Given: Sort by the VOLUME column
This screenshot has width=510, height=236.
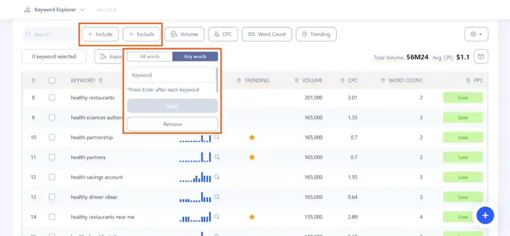Looking at the screenshot, I should pyautogui.click(x=296, y=80).
